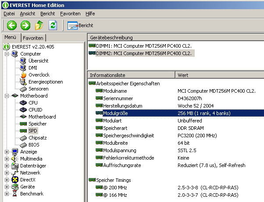Select the Chipsatz chip icon
The width and height of the screenshot is (264, 202).
[23, 138]
